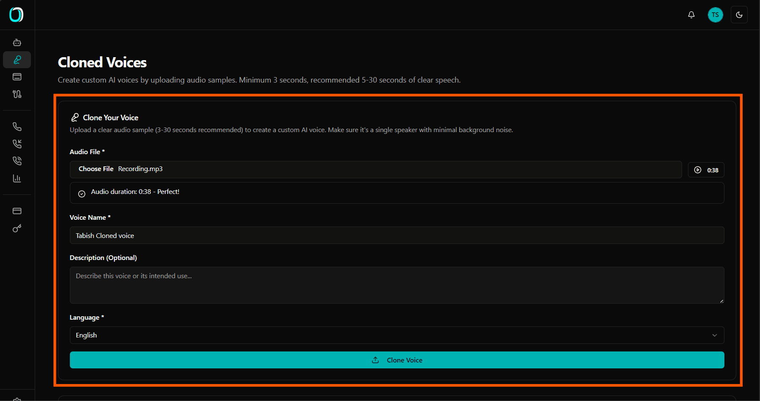
Task: Toggle dark mode with the moon icon
Action: tap(739, 14)
